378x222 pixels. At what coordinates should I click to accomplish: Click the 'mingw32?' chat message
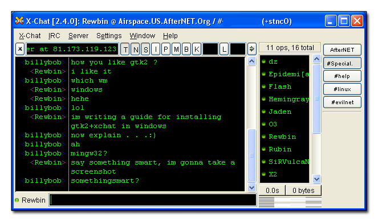click(89, 153)
